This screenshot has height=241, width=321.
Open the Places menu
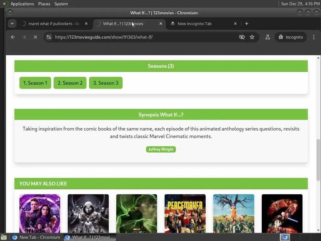pyautogui.click(x=44, y=4)
